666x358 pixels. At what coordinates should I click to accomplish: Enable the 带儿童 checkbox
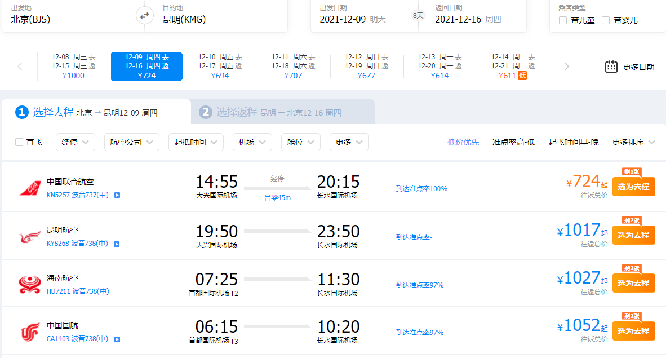tap(563, 20)
